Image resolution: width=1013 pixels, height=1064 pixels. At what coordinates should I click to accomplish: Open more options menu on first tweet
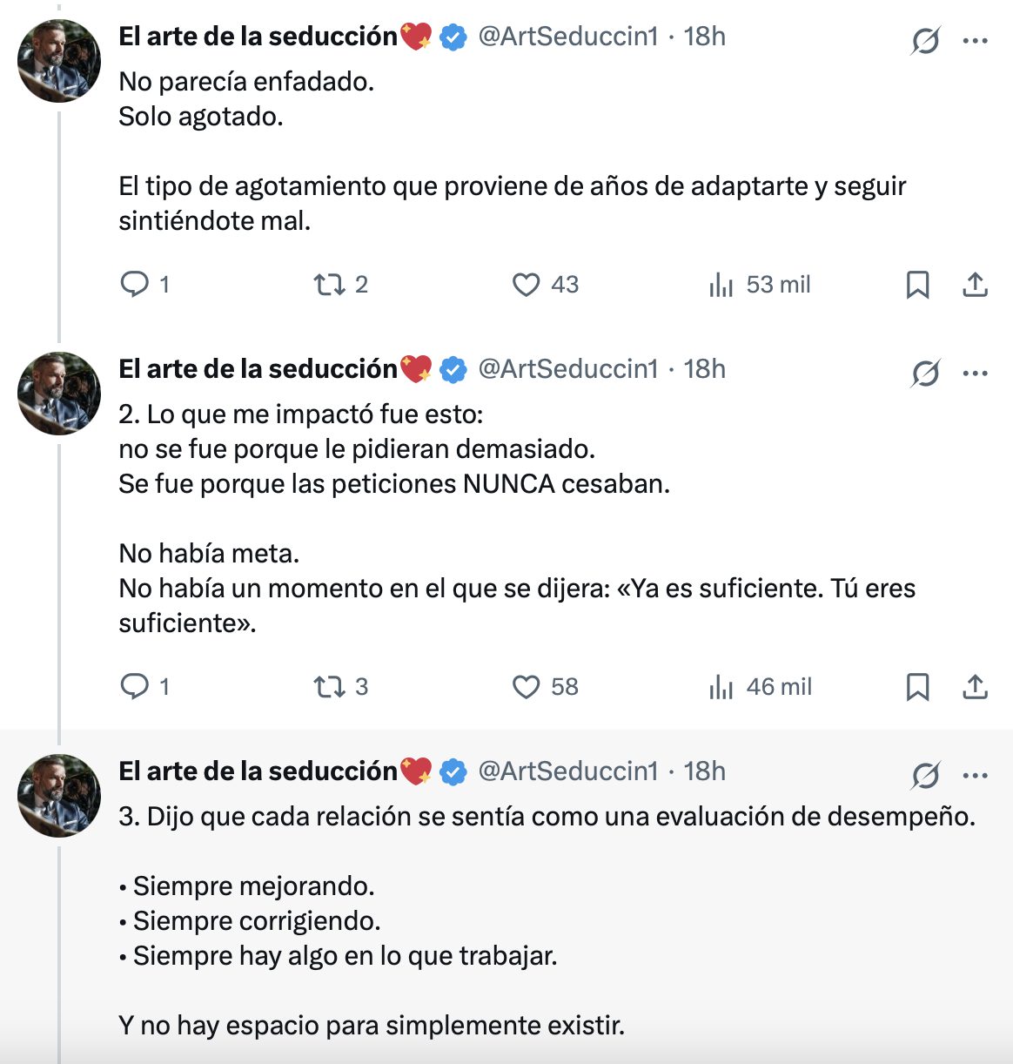(x=975, y=40)
